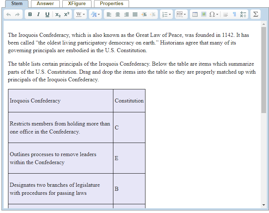Viewport: 269px width, 213px height.
Task: Click the cell containing letter C
Action: tap(129, 128)
